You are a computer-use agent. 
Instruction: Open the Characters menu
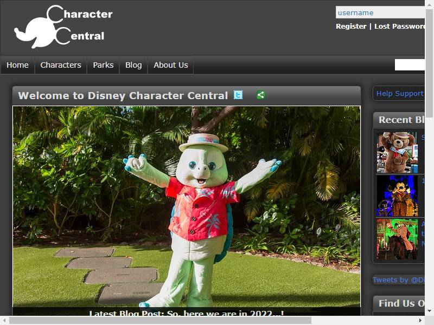[x=61, y=65]
